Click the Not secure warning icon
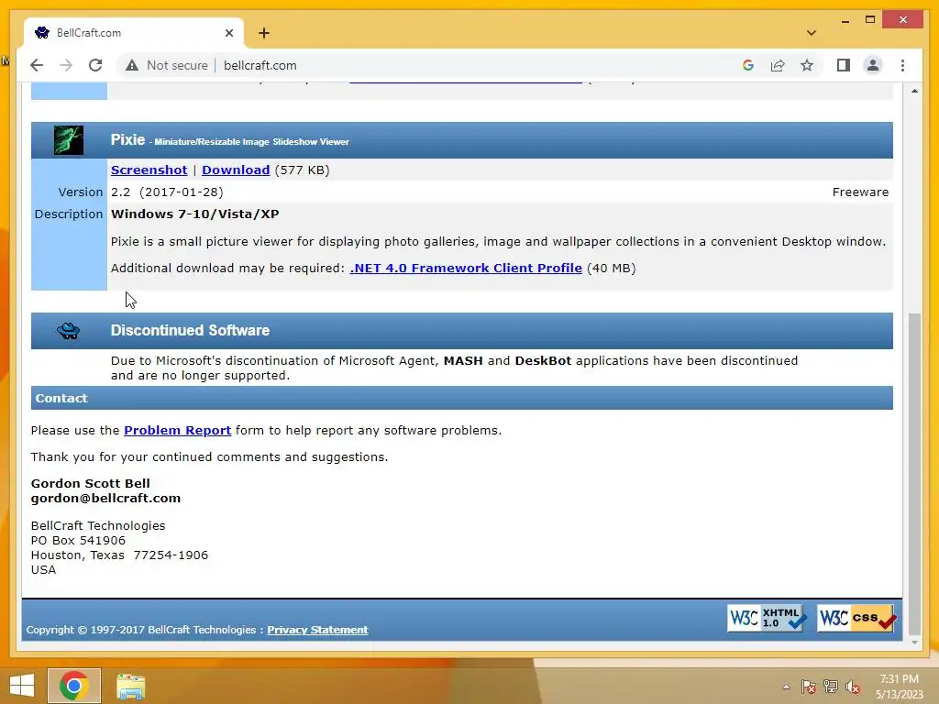This screenshot has width=939, height=704. point(132,65)
